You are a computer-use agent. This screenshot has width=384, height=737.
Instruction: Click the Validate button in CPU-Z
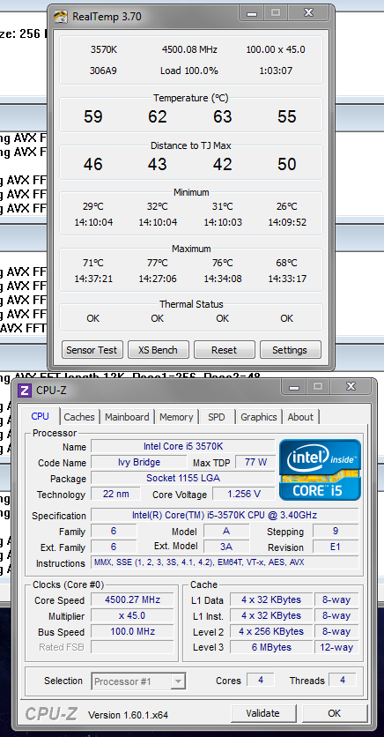coord(262,713)
